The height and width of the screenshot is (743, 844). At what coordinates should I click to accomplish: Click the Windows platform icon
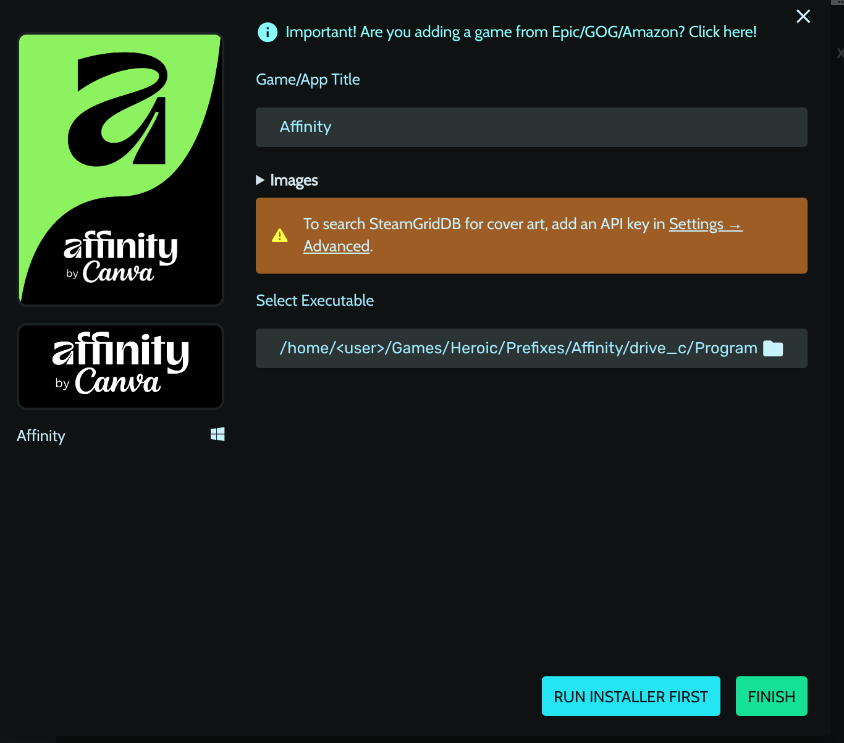coord(217,434)
